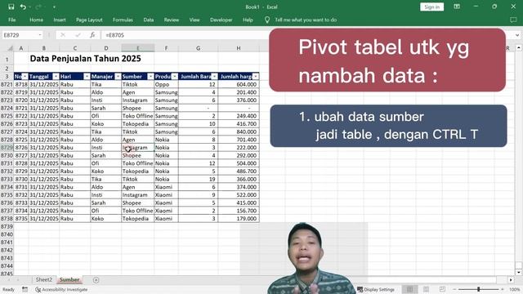Open the Formulas tab

tap(123, 20)
